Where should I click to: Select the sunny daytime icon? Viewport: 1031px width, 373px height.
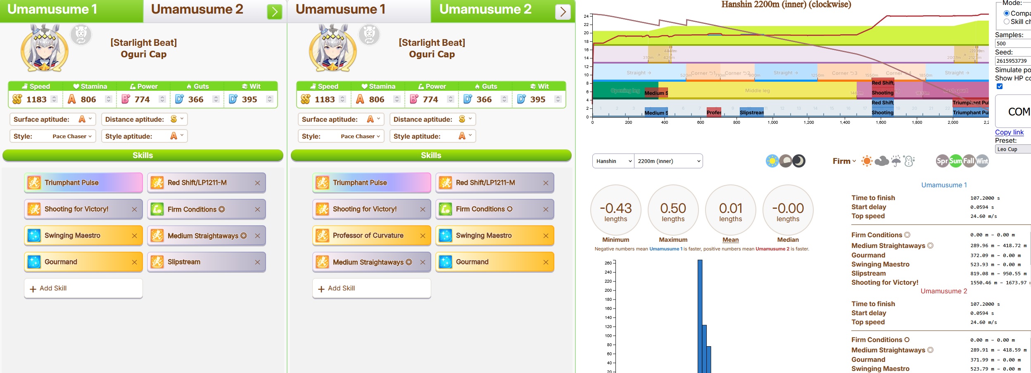coord(772,161)
